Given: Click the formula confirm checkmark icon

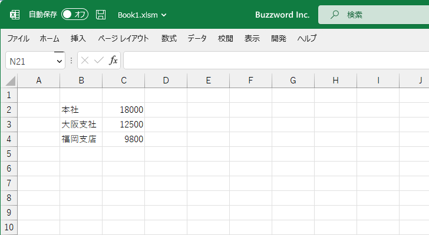Looking at the screenshot, I should click(99, 61).
